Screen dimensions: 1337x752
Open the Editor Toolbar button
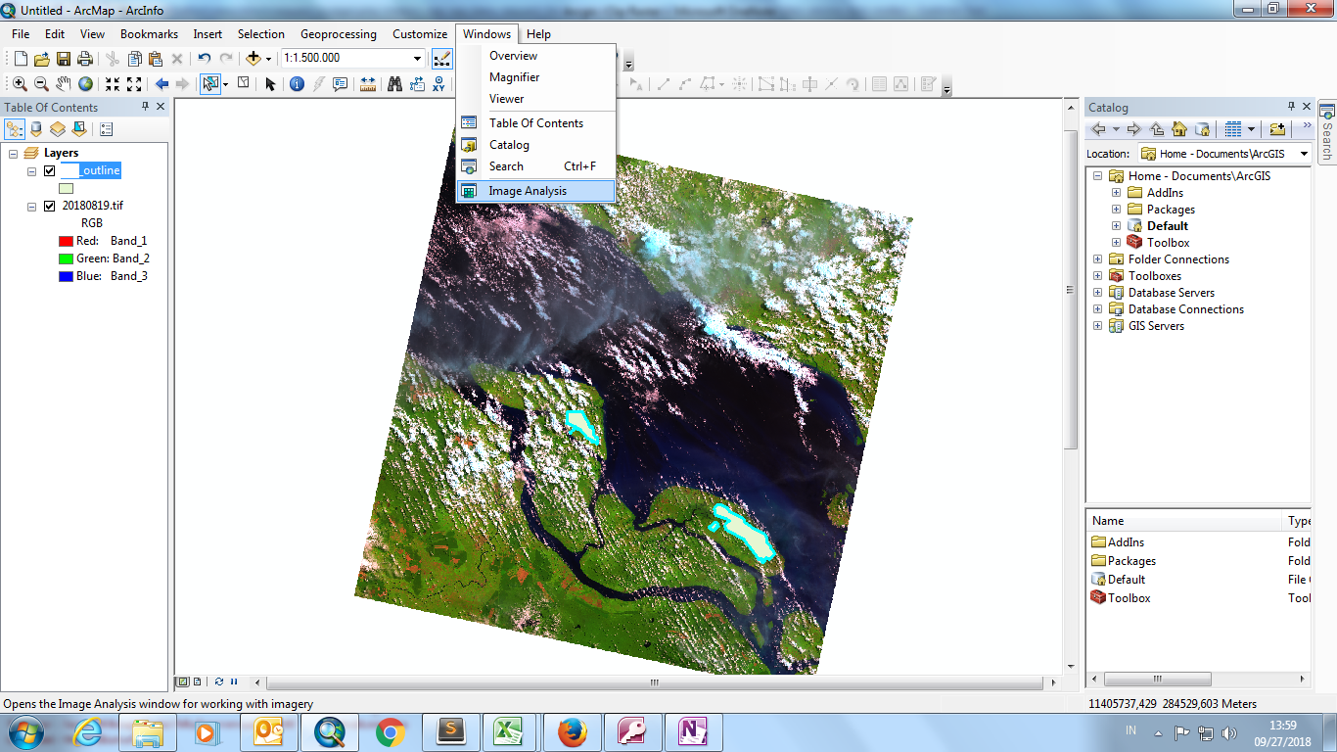click(x=441, y=59)
